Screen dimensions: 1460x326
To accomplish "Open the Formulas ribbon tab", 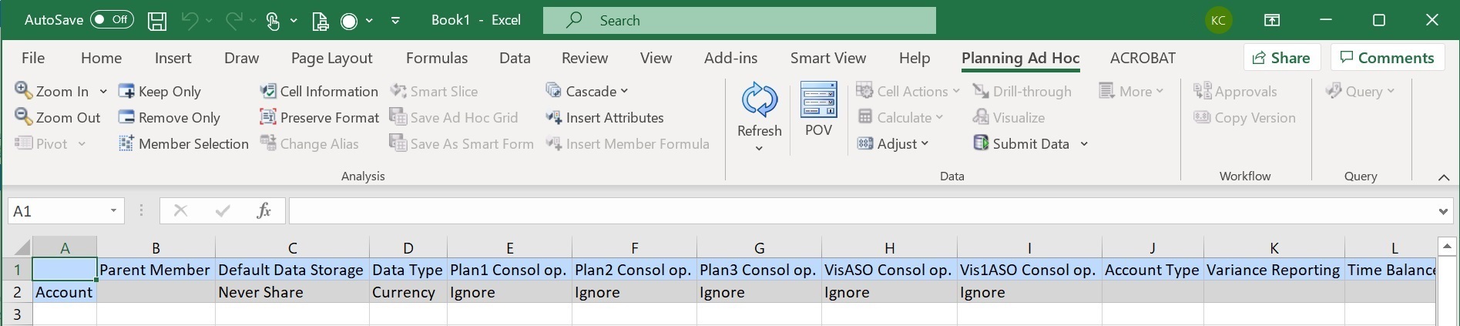I will (436, 58).
